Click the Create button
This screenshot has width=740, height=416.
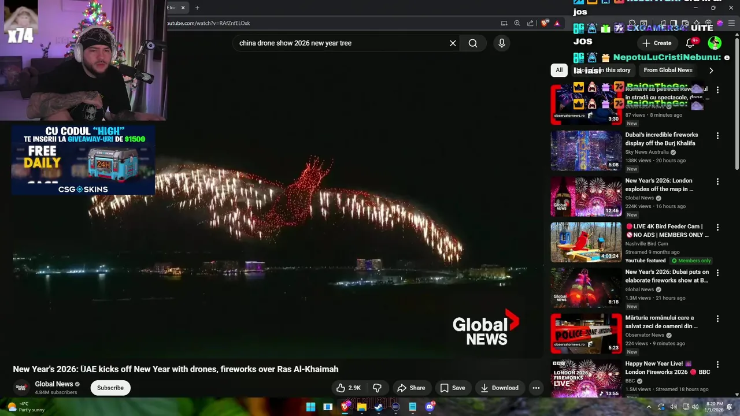point(657,43)
